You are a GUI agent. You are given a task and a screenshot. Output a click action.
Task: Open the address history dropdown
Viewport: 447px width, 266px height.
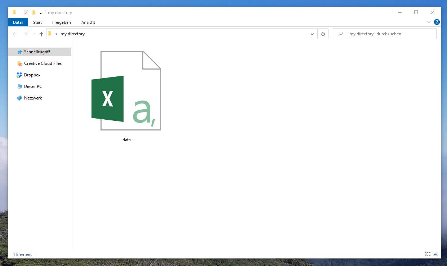[x=312, y=34]
